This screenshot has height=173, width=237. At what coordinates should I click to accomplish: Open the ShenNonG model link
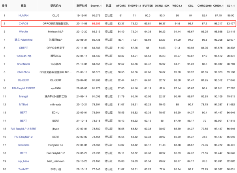pyautogui.click(x=23, y=64)
